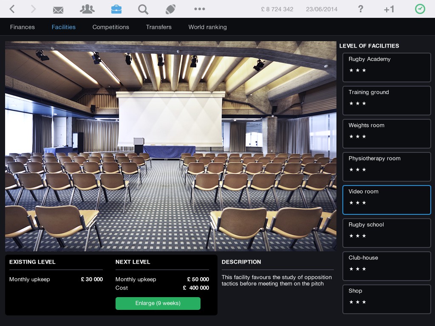Click the search magnifier icon
The width and height of the screenshot is (435, 326).
tap(143, 9)
